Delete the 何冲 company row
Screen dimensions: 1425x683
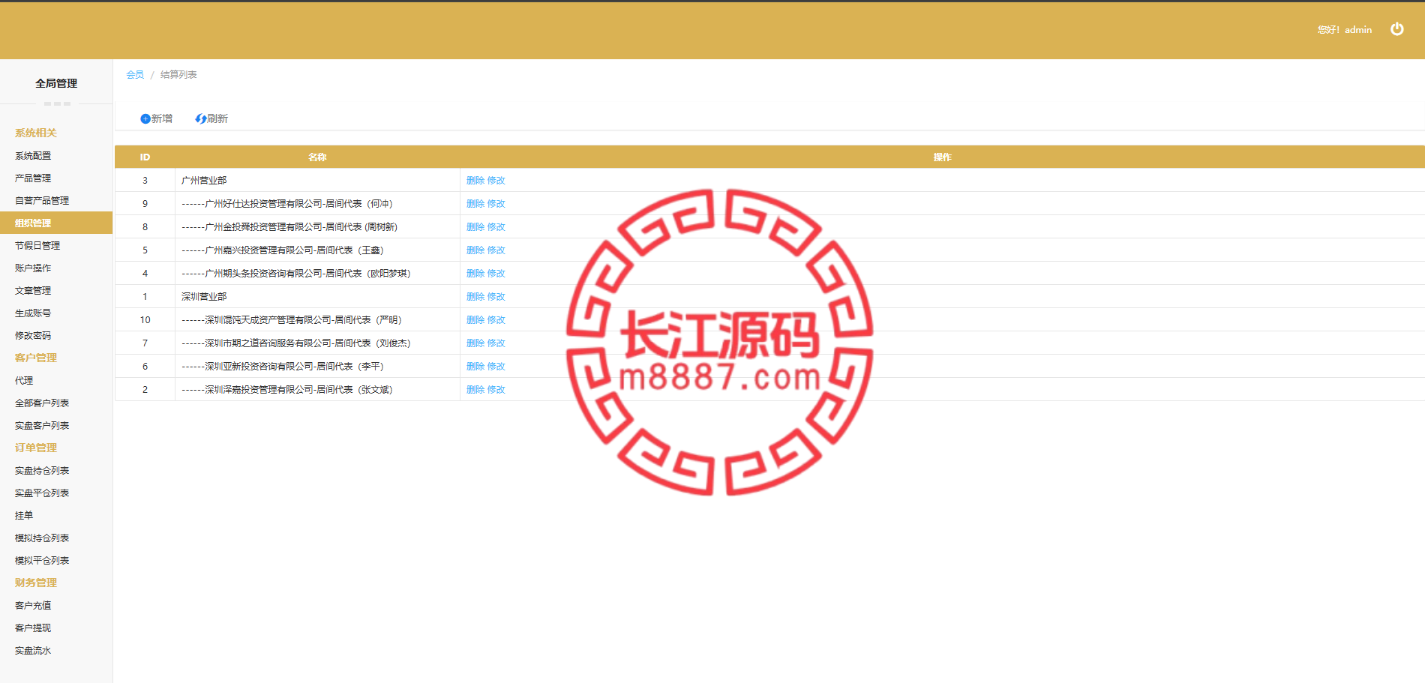click(x=475, y=204)
